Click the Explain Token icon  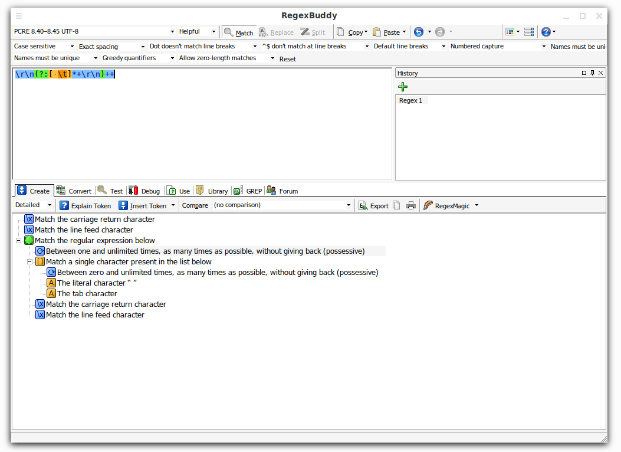[x=64, y=205]
